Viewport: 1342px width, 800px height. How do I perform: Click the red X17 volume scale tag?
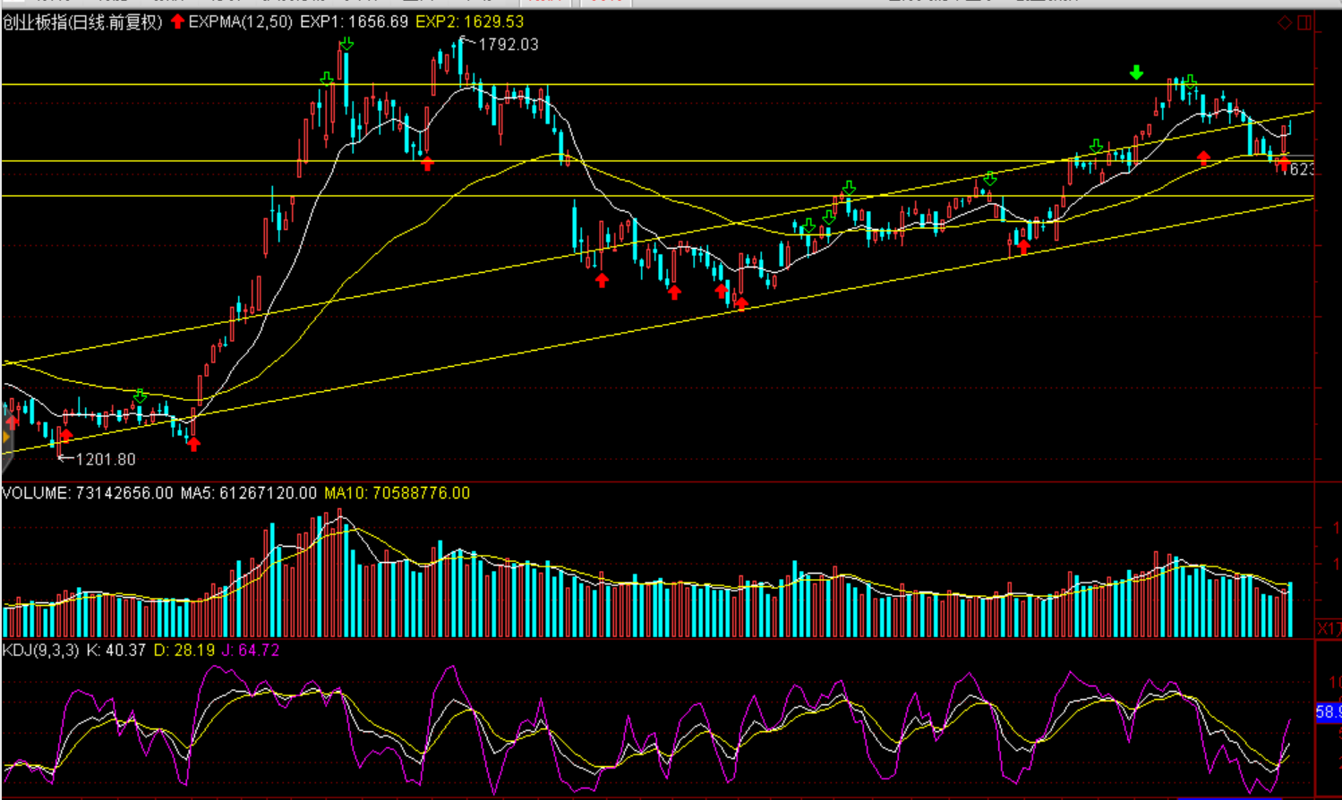point(1329,629)
